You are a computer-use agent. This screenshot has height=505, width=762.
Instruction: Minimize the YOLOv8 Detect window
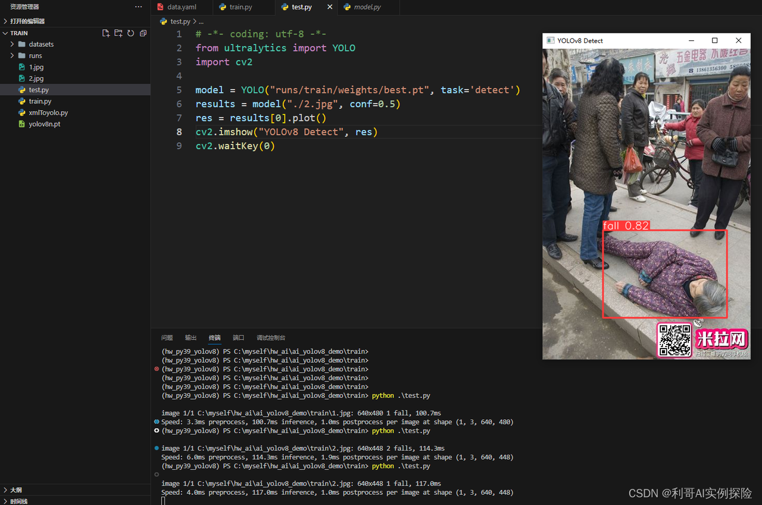692,40
